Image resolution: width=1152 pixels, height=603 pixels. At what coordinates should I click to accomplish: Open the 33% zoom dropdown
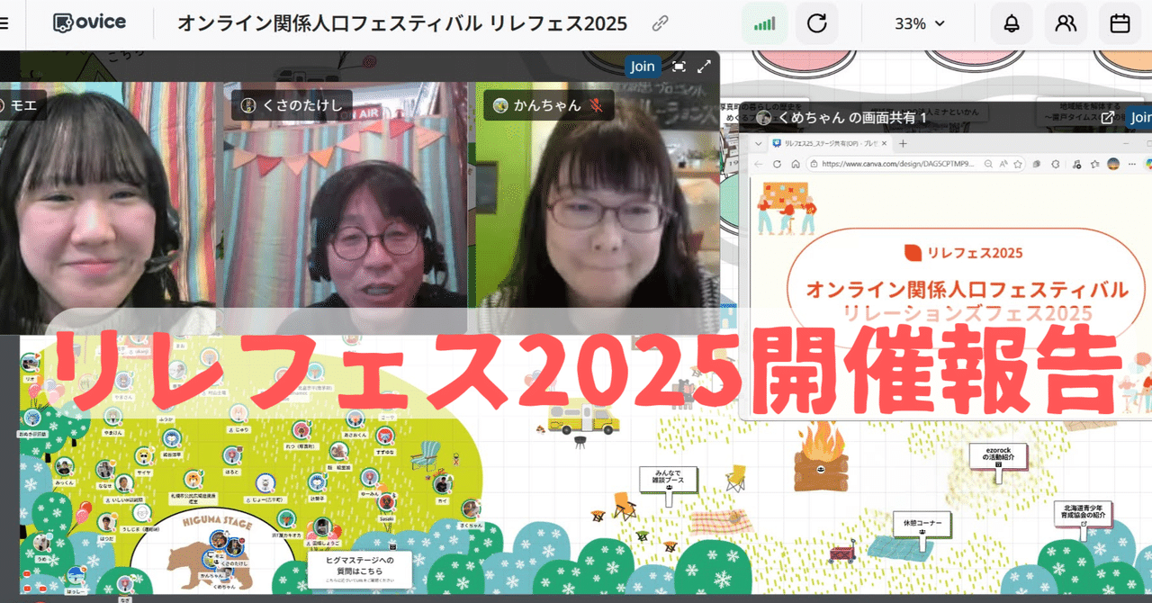pyautogui.click(x=916, y=23)
